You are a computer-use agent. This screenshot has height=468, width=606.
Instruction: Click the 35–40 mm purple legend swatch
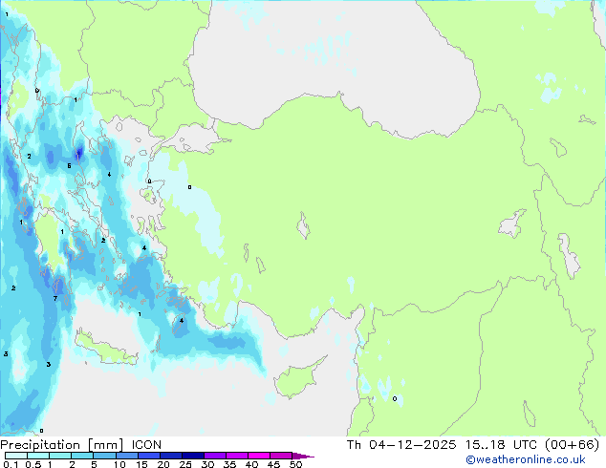point(237,456)
